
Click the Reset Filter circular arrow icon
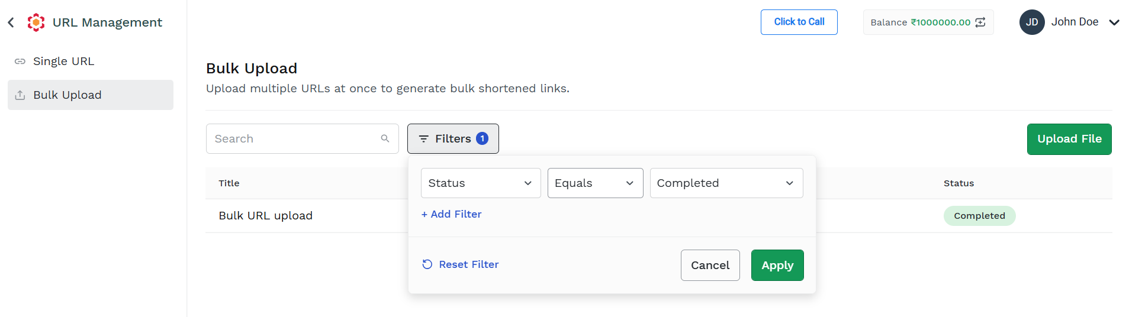click(x=427, y=264)
